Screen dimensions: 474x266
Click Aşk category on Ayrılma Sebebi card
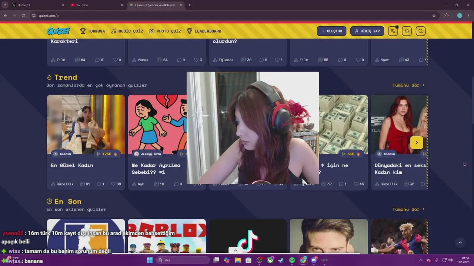[x=138, y=184]
